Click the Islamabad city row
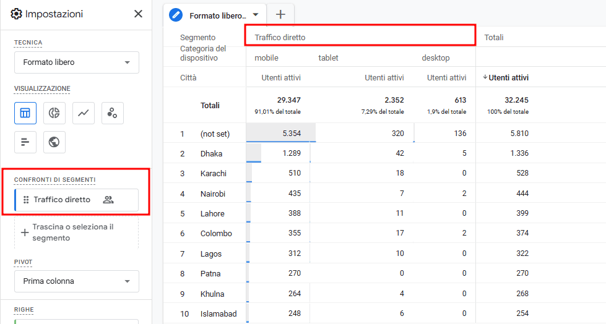The image size is (606, 324). 219,314
